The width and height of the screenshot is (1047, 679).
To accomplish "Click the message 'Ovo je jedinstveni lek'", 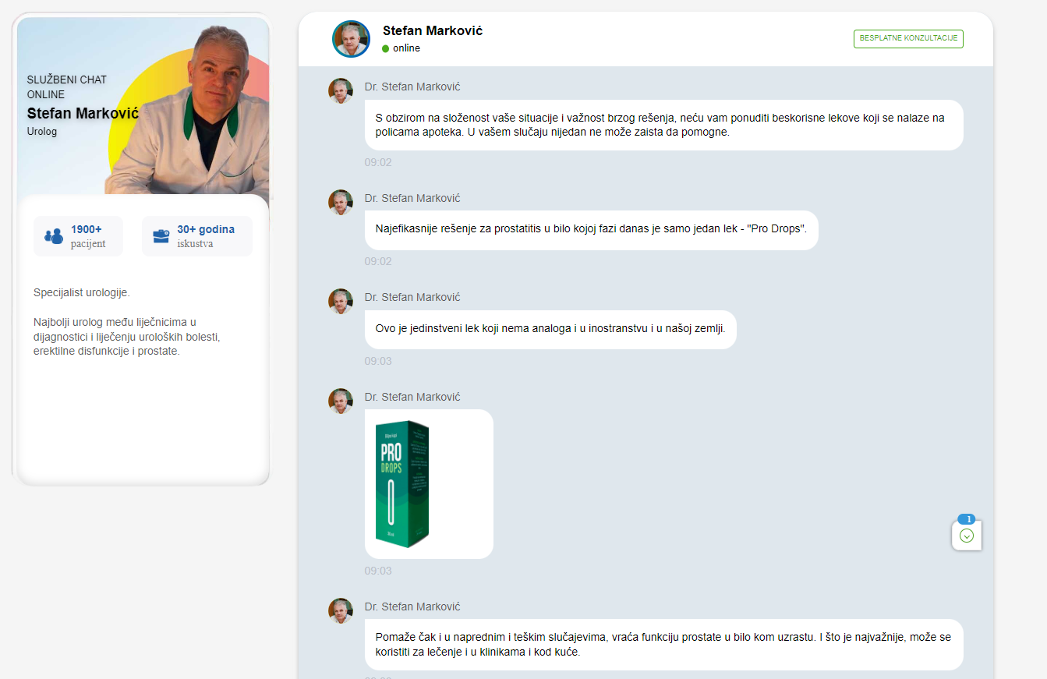I will pyautogui.click(x=550, y=330).
